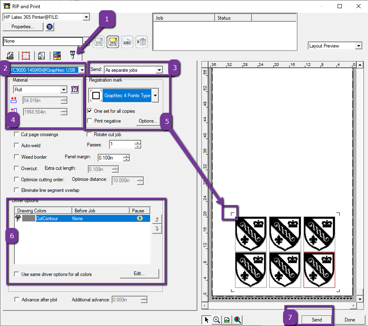The height and width of the screenshot is (326, 368).
Task: Enable the Cut page crossings checkbox
Action: click(16, 134)
